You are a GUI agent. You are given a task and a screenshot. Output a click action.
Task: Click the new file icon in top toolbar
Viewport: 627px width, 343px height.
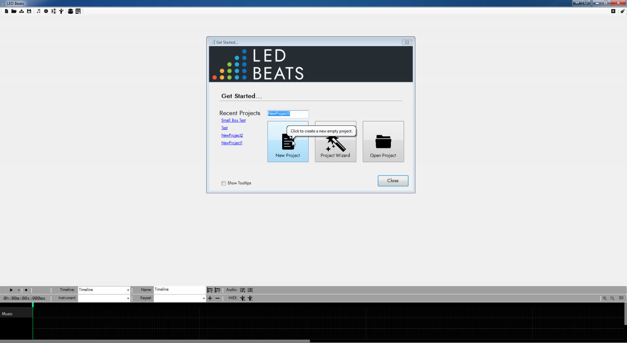[6, 11]
